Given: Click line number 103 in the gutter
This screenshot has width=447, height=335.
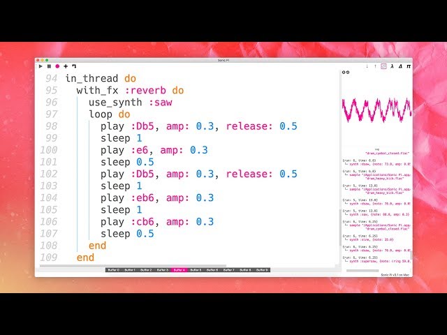Looking at the screenshot, I should [49, 186].
